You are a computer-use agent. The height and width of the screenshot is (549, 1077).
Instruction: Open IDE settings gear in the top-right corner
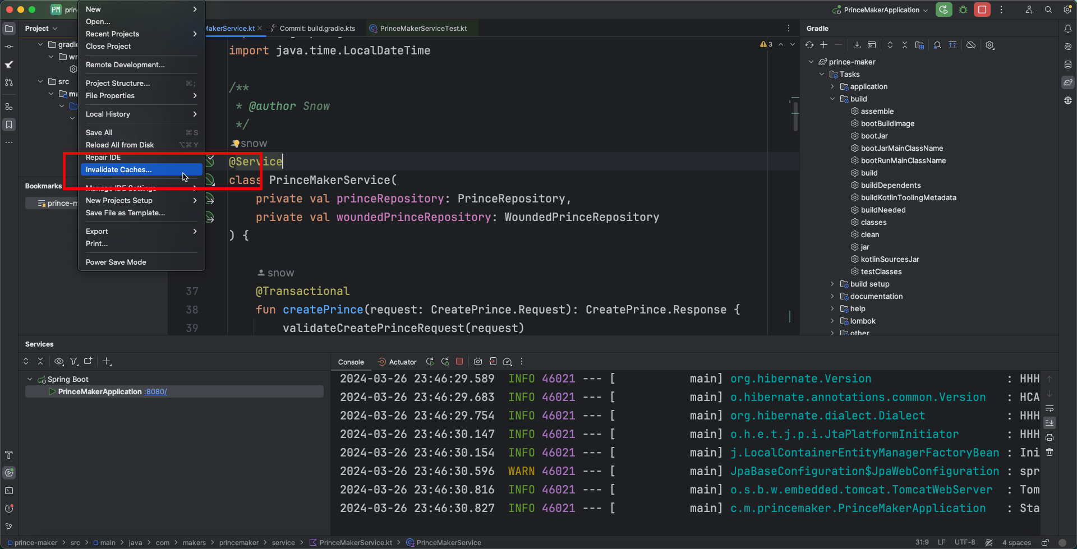[1067, 10]
